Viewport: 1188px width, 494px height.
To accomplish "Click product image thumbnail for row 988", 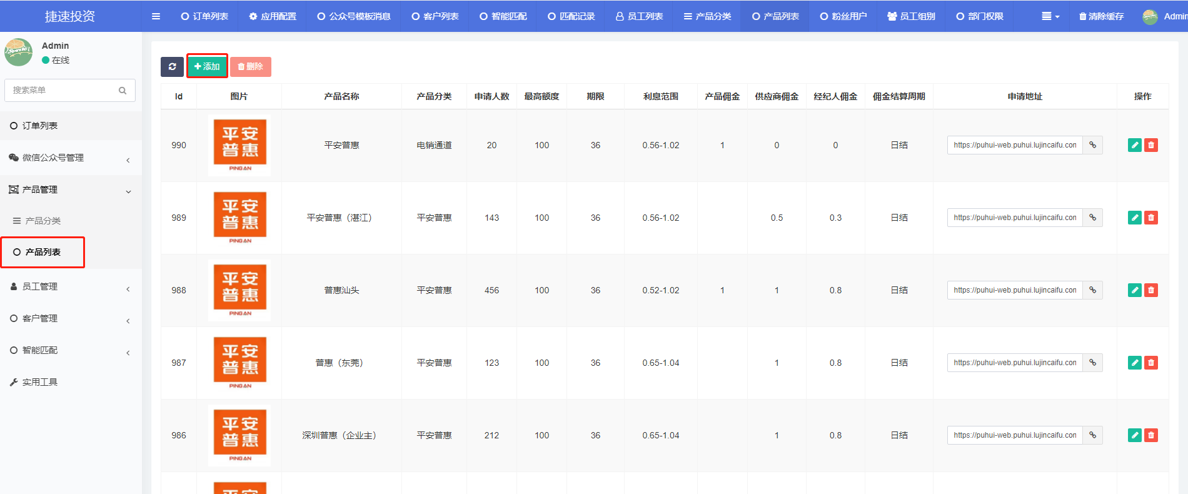I will click(239, 290).
